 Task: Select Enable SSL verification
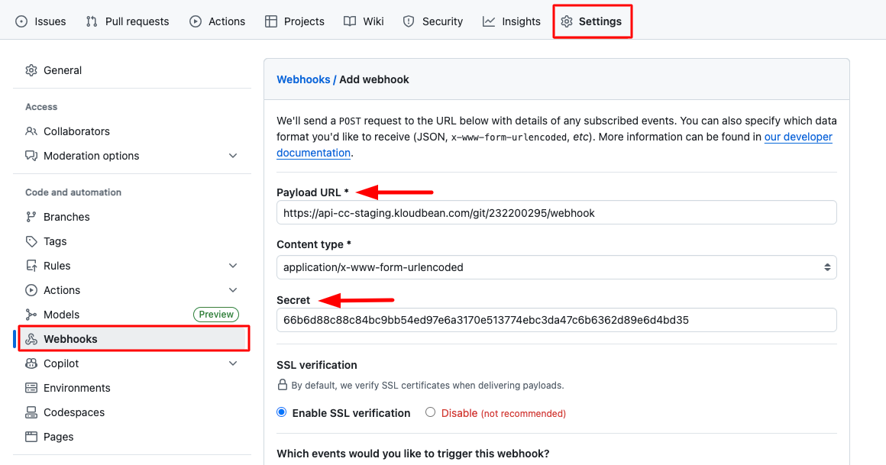coord(281,412)
